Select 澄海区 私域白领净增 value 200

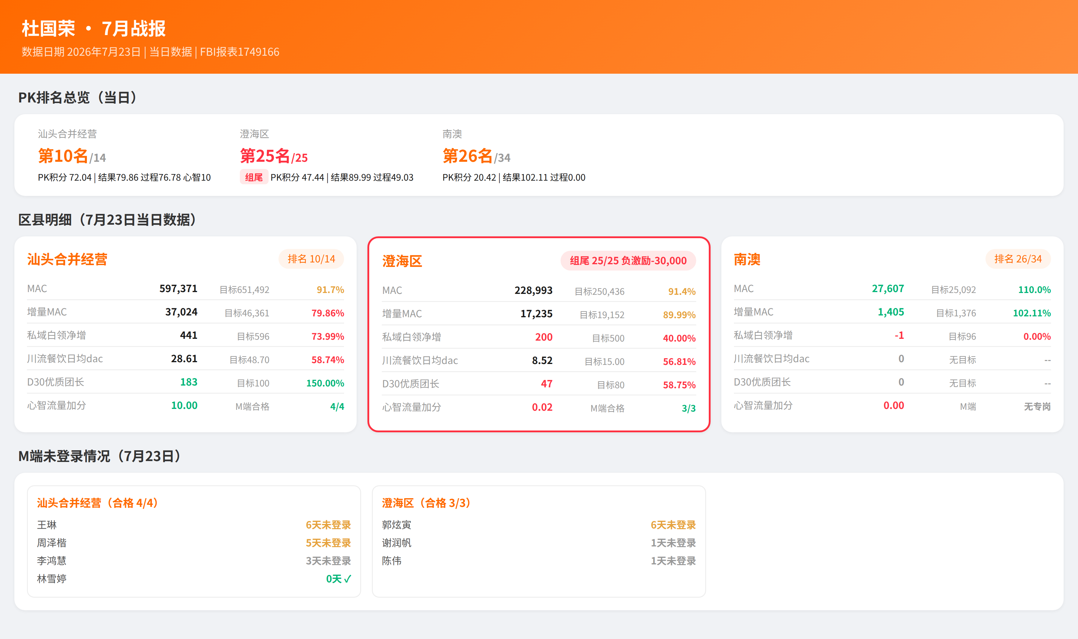543,337
